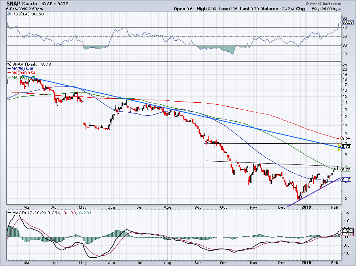Click the MA(50) blue legend line

[x=9, y=68]
